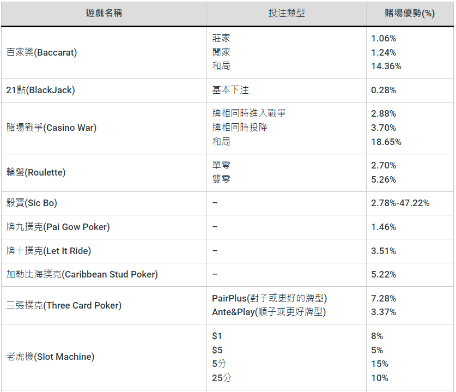Select the 三張撲克(Three Card Poker) cell
The image size is (456, 392).
[64, 306]
